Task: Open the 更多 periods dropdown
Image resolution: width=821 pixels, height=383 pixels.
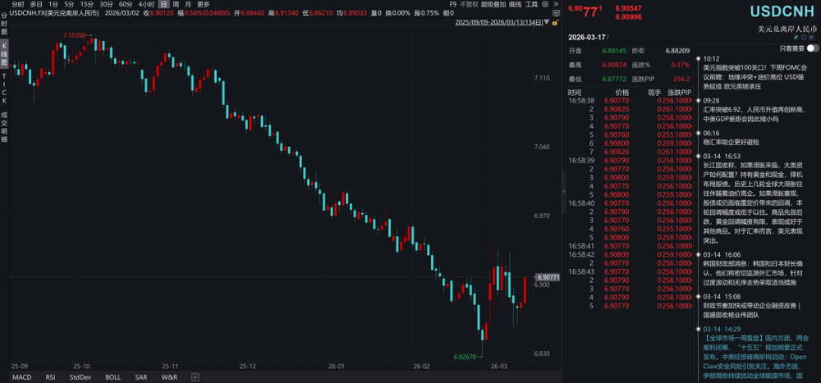Action: click(x=203, y=4)
